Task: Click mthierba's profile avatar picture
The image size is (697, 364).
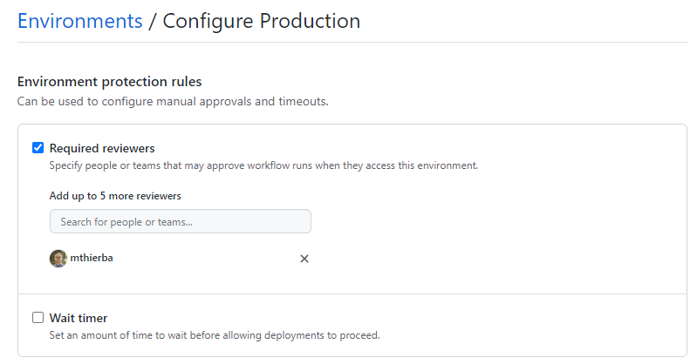Action: 58,259
